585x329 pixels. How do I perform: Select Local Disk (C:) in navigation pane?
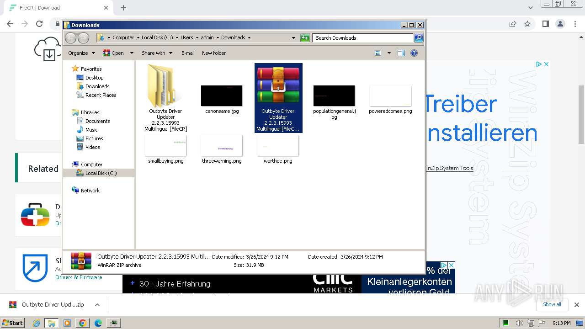101,173
